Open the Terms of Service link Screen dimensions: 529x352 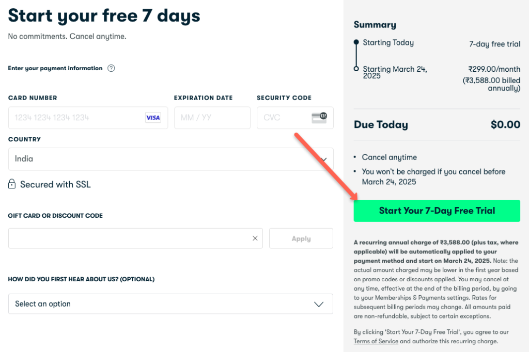point(376,341)
